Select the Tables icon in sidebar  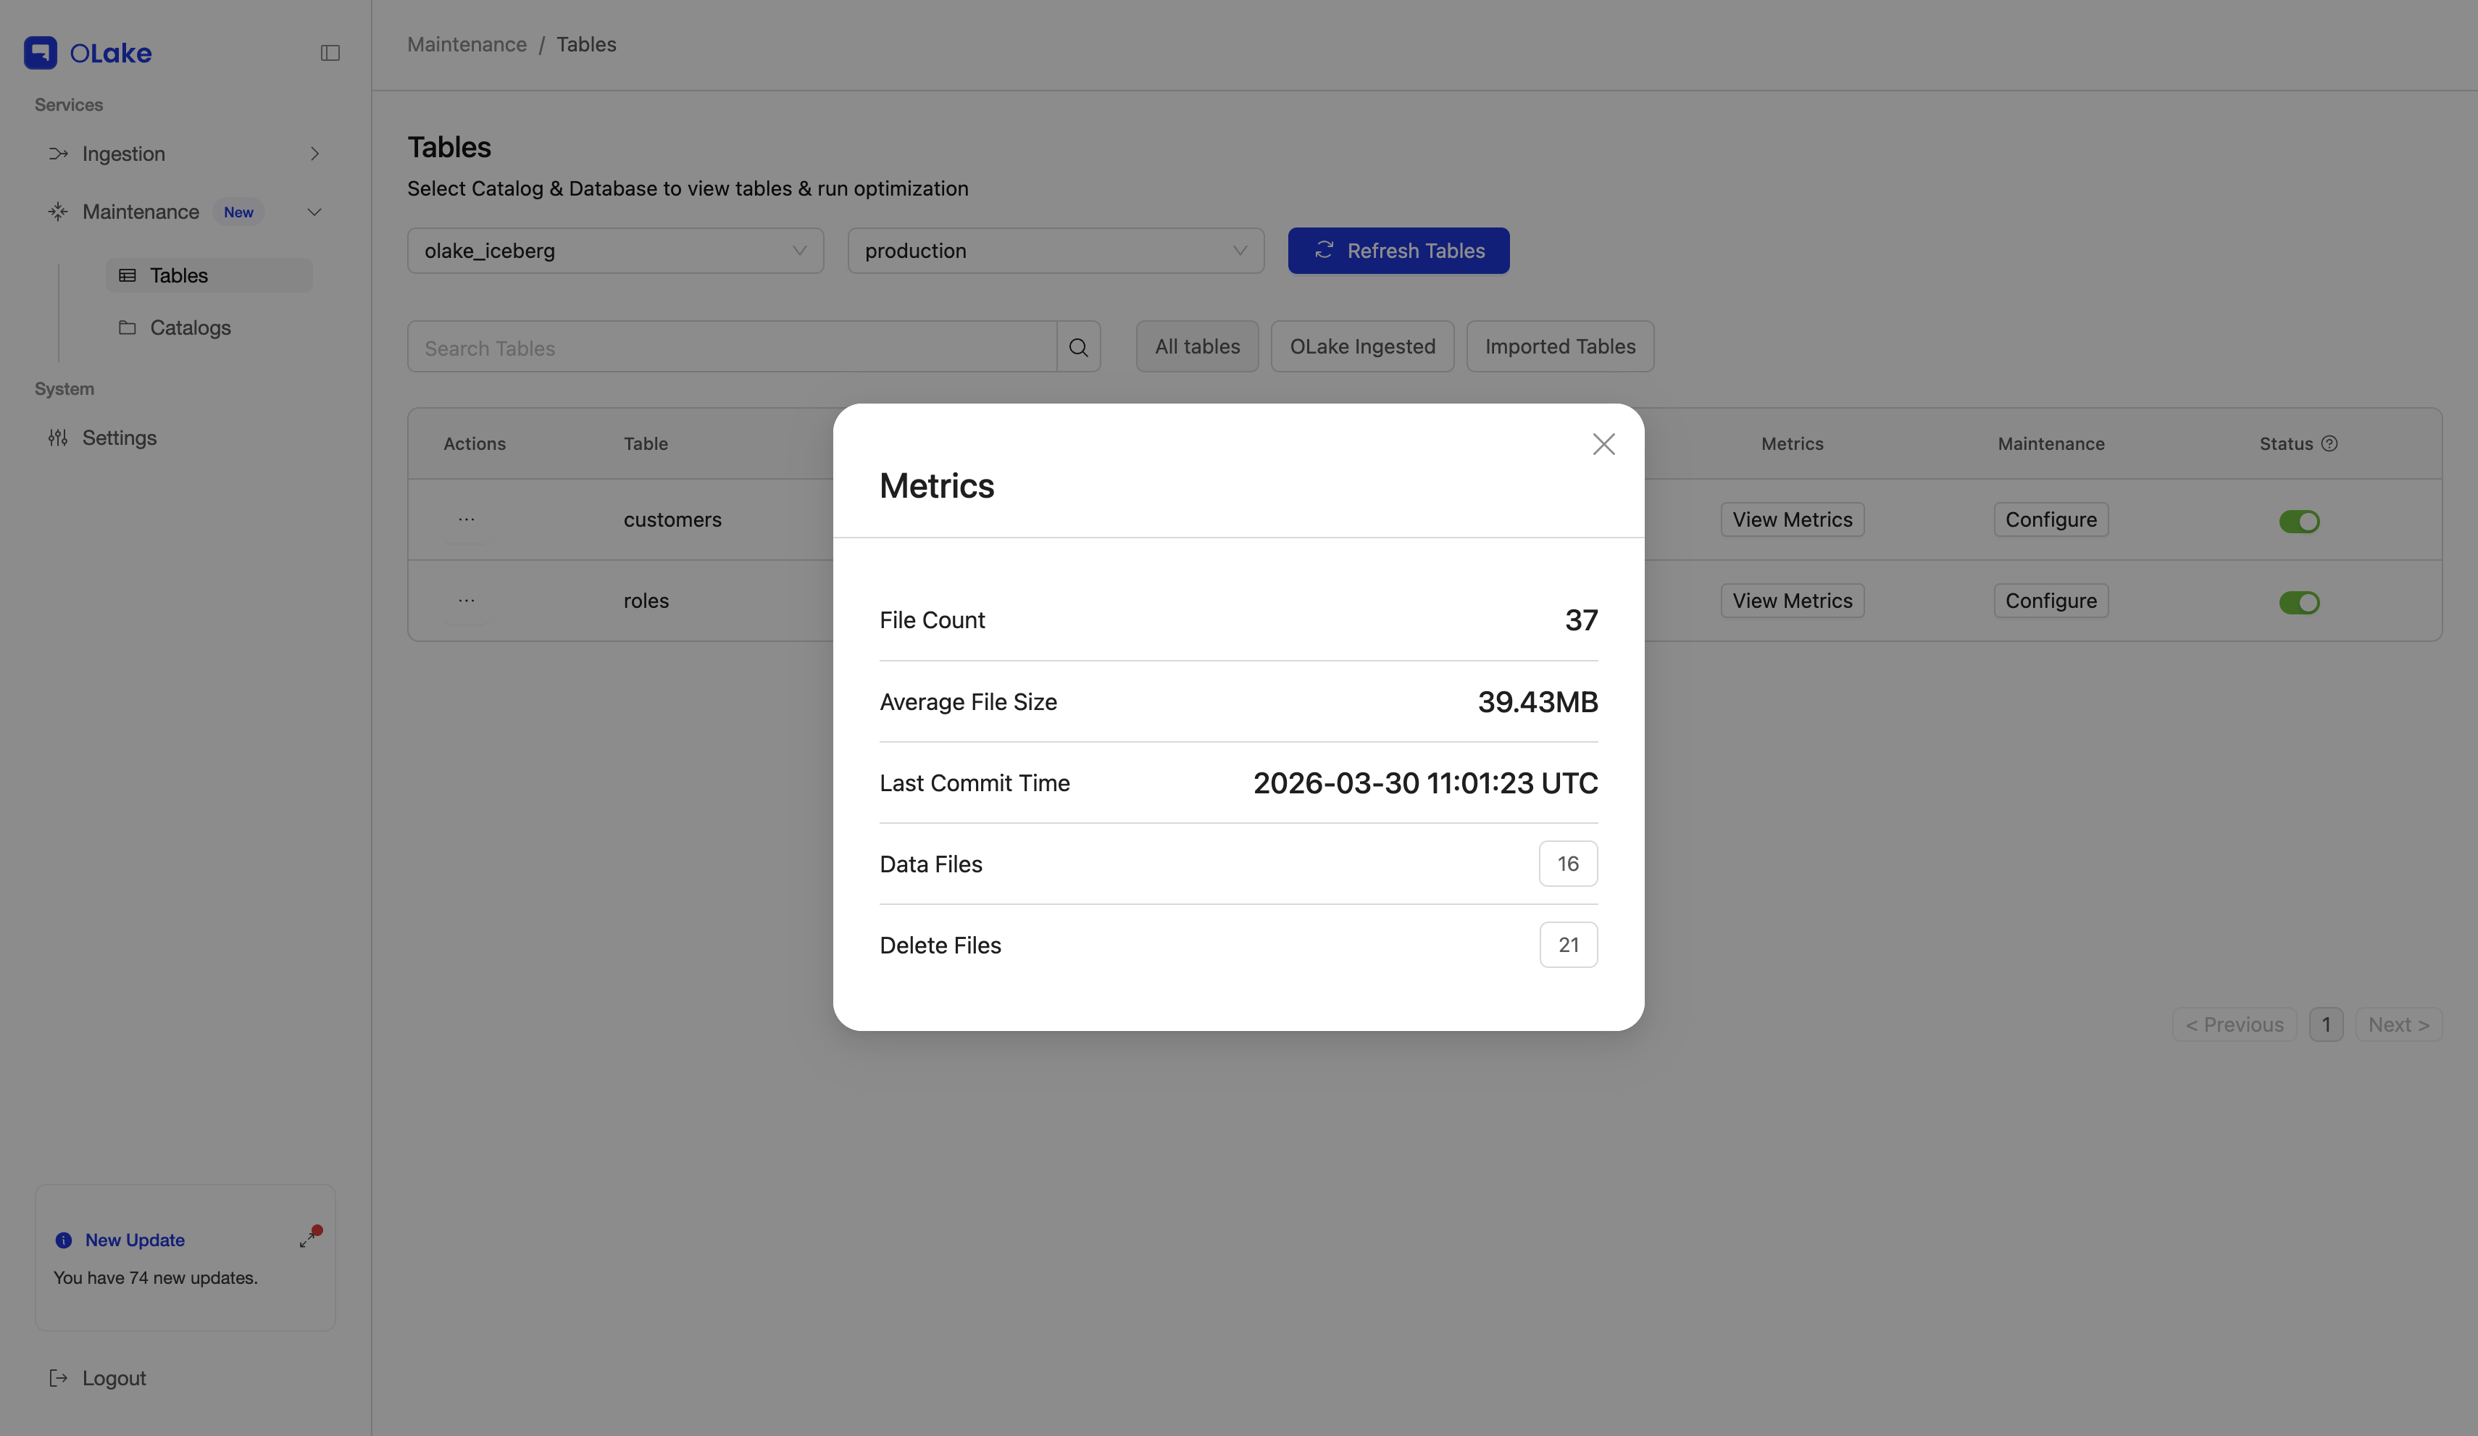click(x=127, y=275)
